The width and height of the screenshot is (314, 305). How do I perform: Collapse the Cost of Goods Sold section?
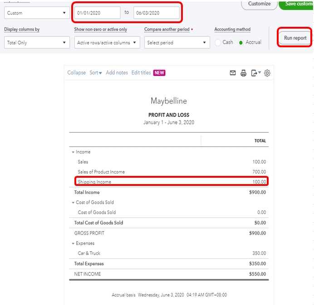click(x=73, y=203)
